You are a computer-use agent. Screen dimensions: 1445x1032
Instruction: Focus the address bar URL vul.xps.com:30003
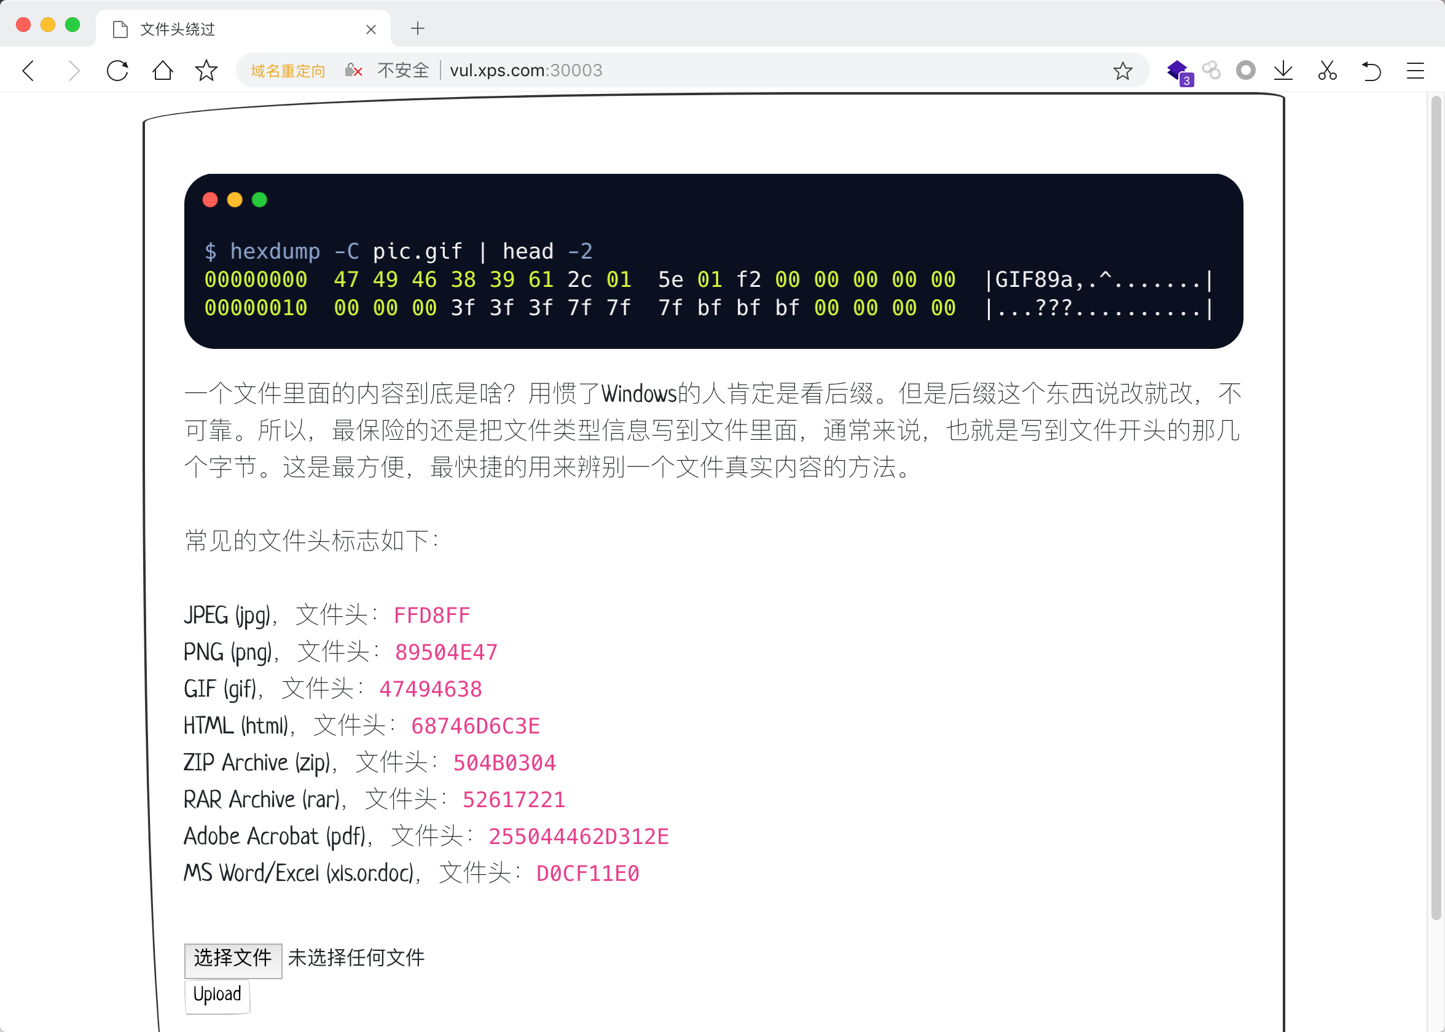coord(526,71)
